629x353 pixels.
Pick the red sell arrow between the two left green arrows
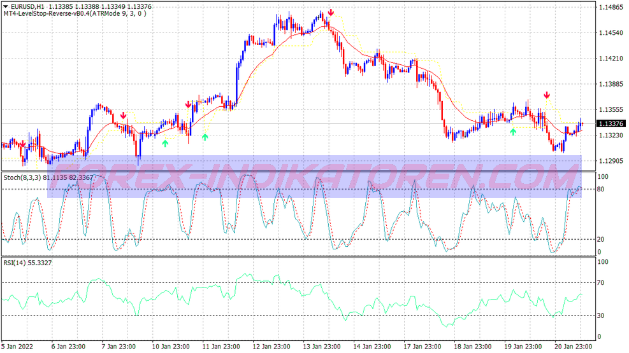tap(188, 104)
